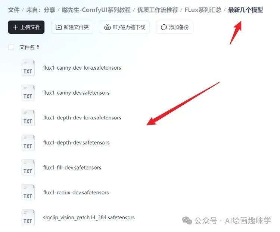
Task: Sort files using the 文件名 sort arrows
Action: tap(38, 47)
